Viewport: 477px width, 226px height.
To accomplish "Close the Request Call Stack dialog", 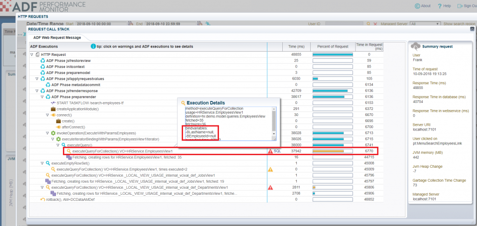I will 472,29.
